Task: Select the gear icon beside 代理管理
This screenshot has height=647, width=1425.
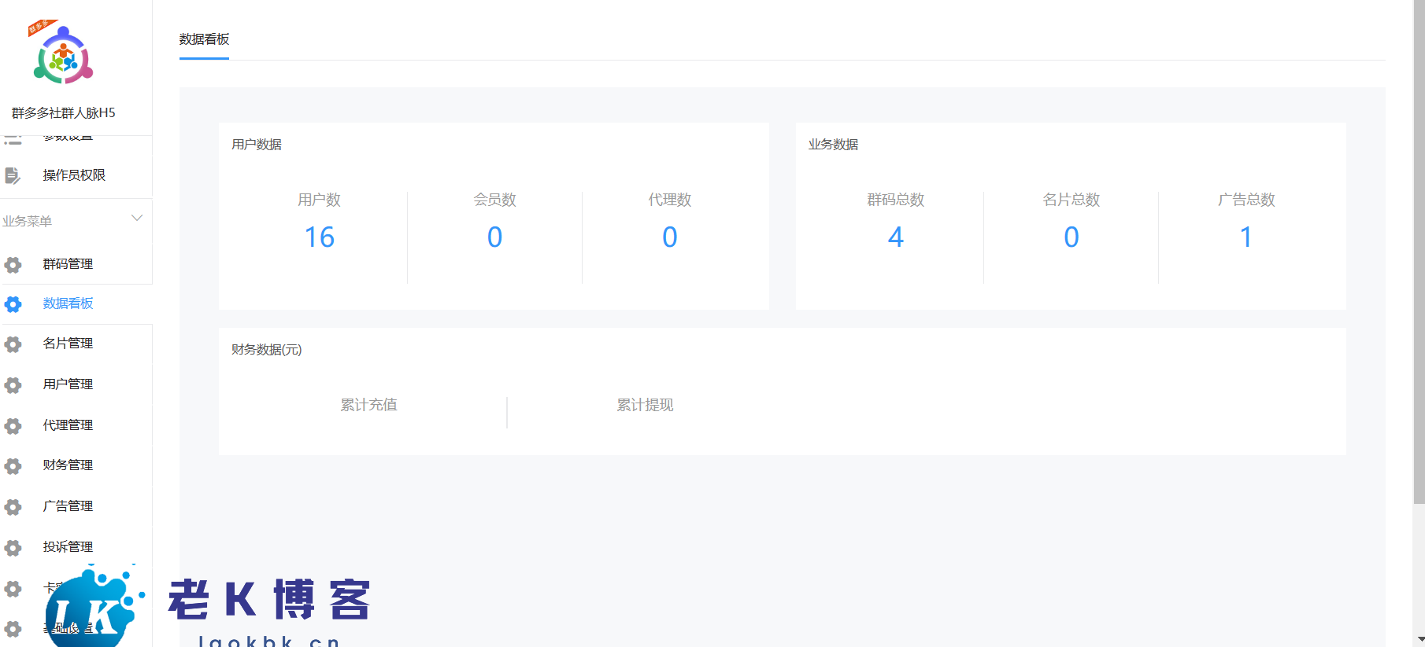Action: (13, 426)
